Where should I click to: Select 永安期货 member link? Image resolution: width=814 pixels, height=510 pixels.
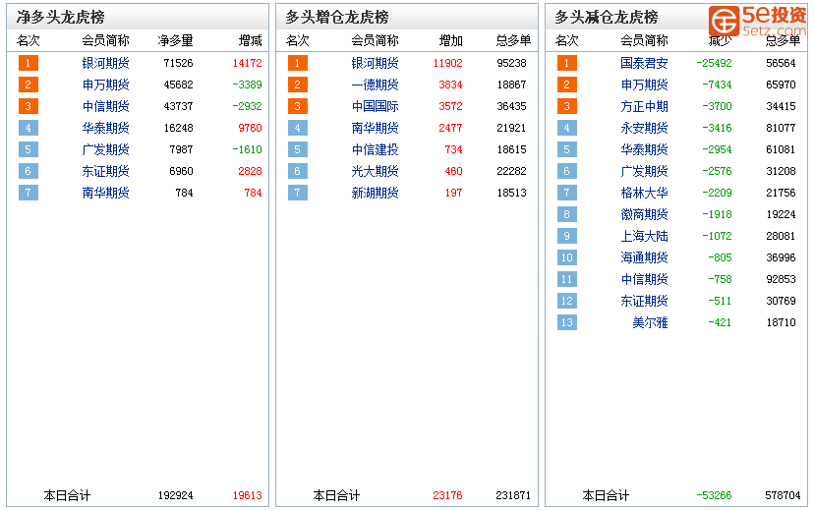[644, 128]
